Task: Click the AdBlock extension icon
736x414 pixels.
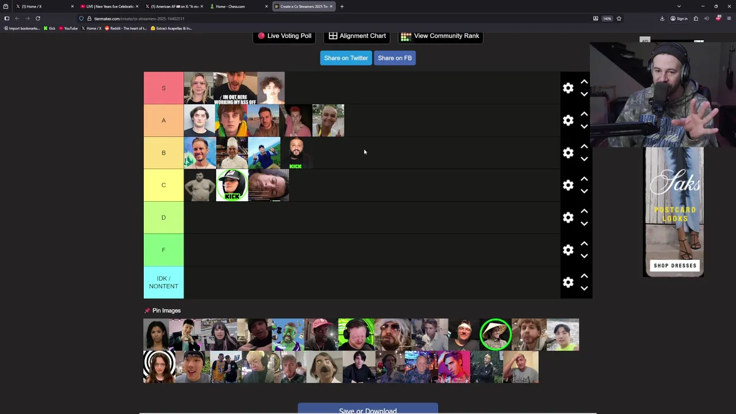Action: tap(718, 18)
